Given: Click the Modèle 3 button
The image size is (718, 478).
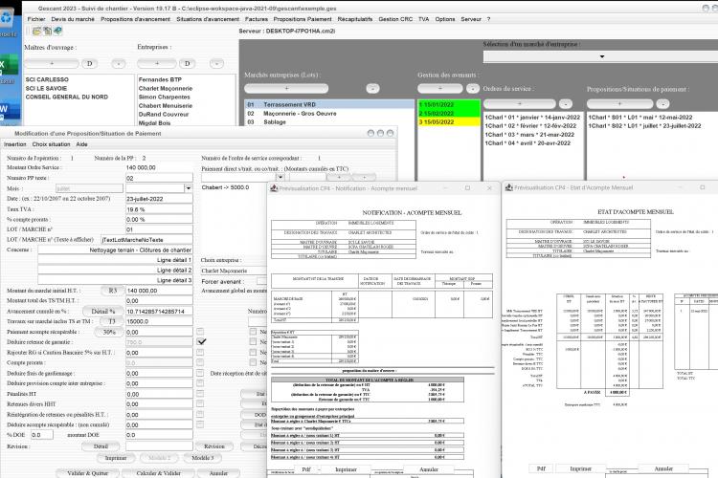Looking at the screenshot, I should pyautogui.click(x=202, y=457).
